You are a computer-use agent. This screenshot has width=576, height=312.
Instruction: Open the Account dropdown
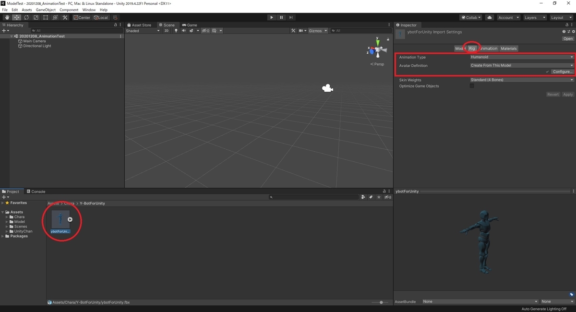pos(508,17)
